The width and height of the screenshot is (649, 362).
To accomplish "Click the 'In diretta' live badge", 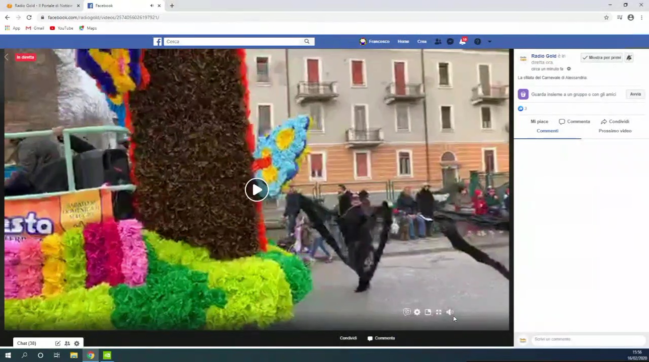I will click(x=25, y=57).
